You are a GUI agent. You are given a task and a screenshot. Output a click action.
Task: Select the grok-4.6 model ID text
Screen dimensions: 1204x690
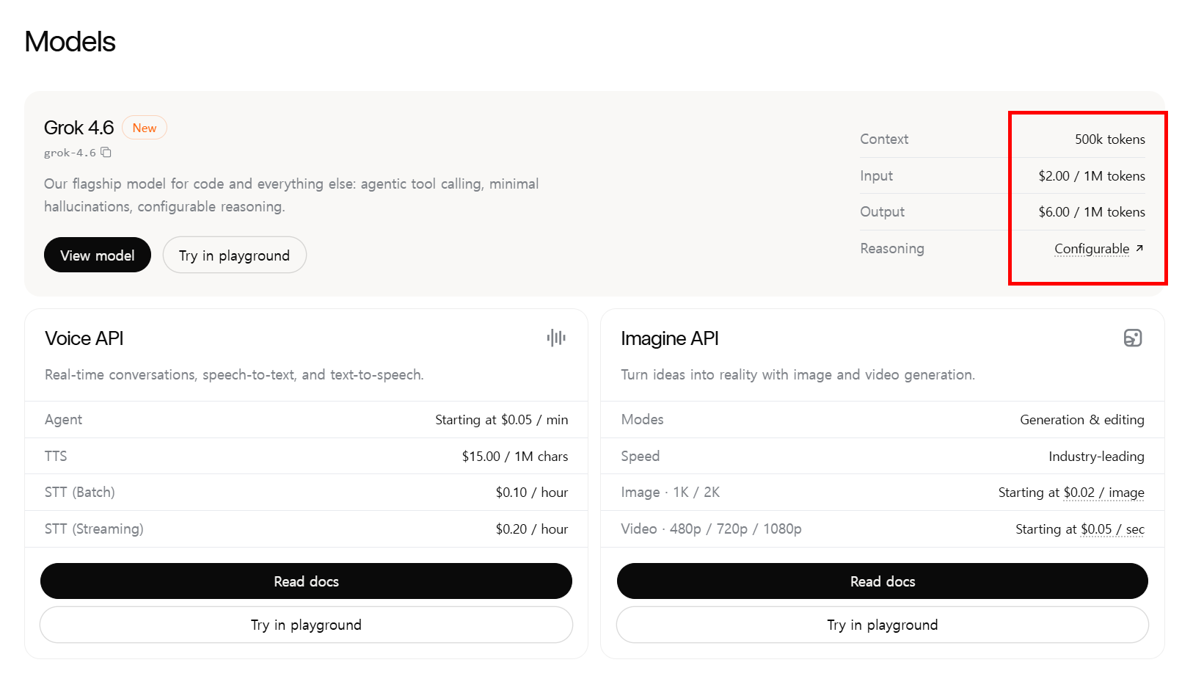70,153
